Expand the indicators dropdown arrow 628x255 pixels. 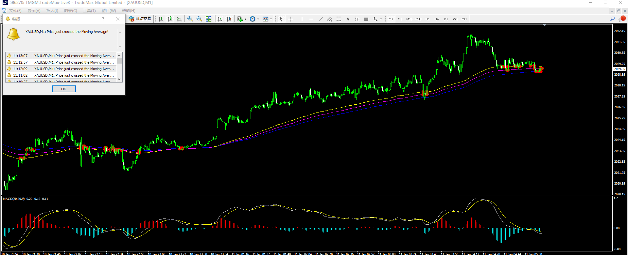point(245,19)
